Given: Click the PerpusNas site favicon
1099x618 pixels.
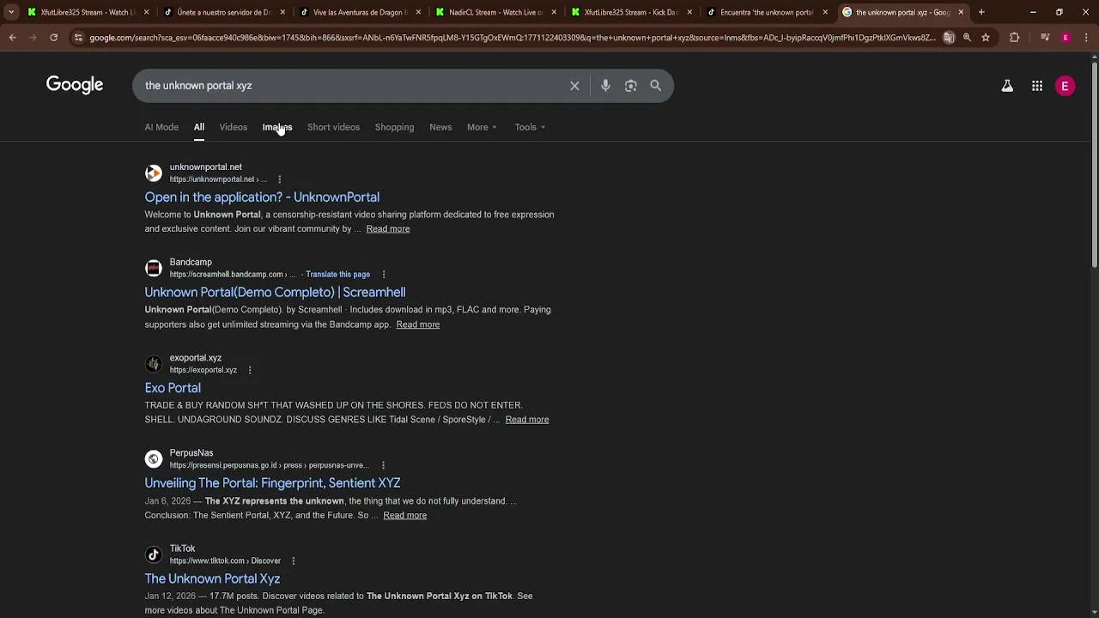Looking at the screenshot, I should [x=154, y=459].
